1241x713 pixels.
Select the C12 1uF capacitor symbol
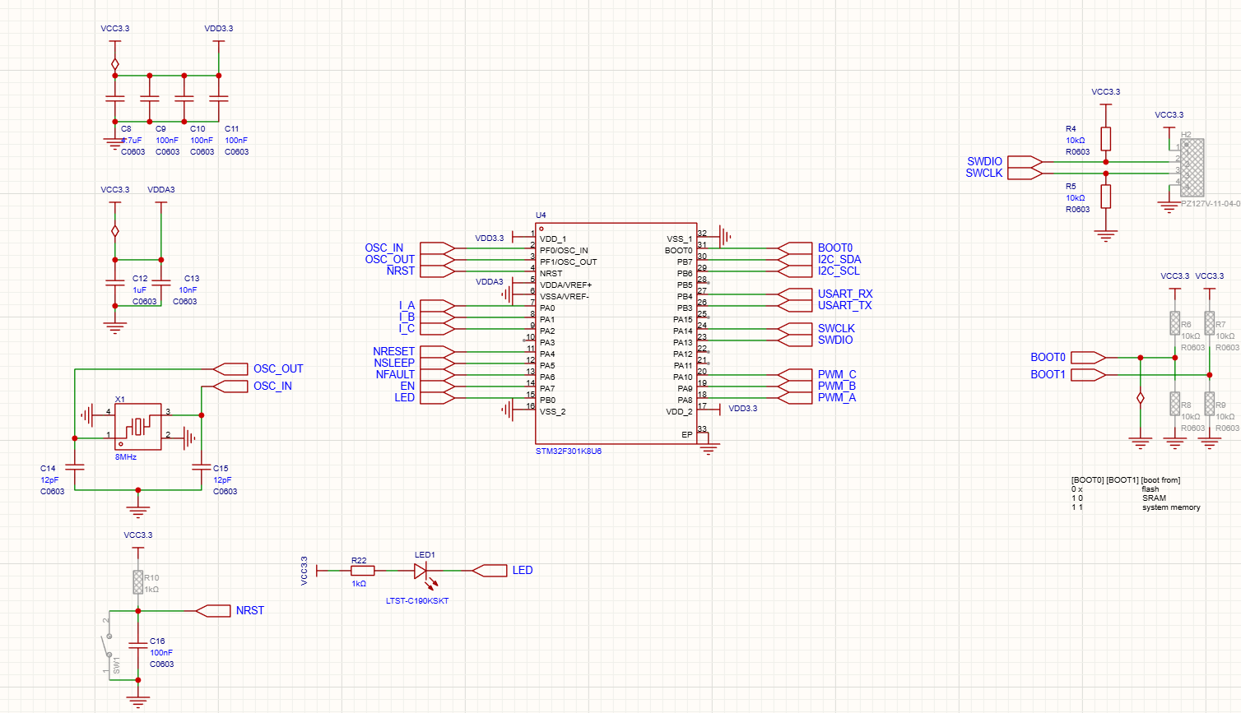[x=115, y=283]
